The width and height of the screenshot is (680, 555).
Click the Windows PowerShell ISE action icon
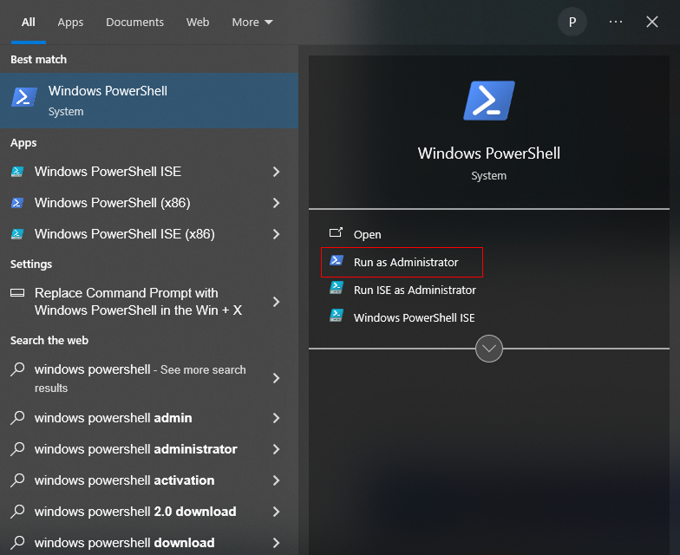click(x=337, y=316)
